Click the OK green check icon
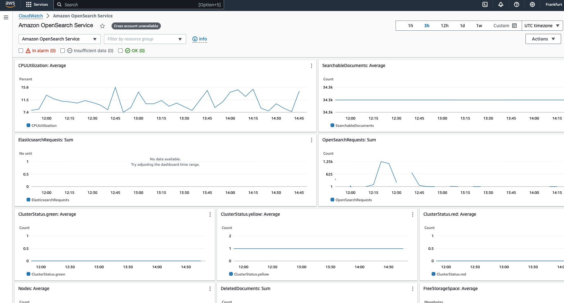The width and height of the screenshot is (564, 303). pyautogui.click(x=128, y=51)
